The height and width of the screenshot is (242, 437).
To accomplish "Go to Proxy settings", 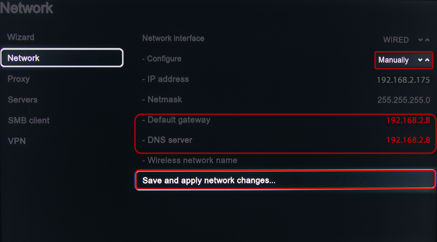I will (x=19, y=79).
